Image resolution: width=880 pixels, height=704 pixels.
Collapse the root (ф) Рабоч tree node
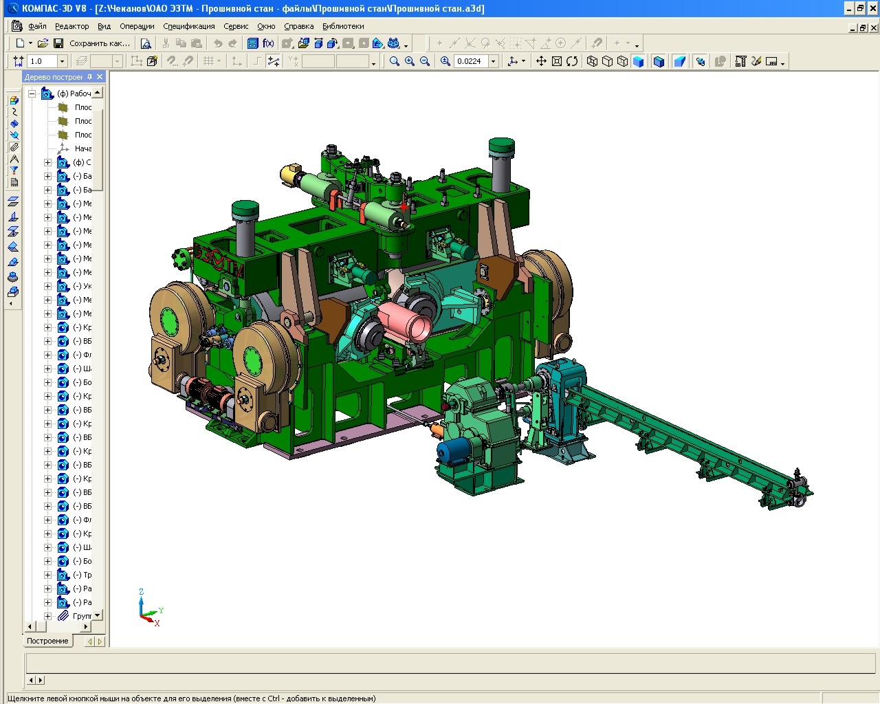(x=32, y=93)
